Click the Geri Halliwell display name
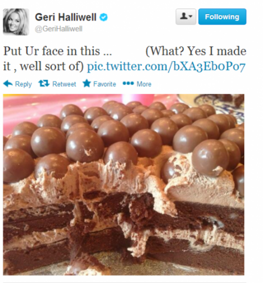 tap(66, 17)
